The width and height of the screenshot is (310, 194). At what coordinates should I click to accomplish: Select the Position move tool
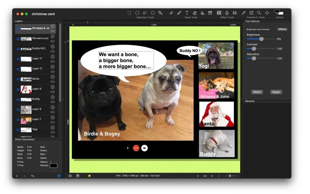click(x=267, y=13)
